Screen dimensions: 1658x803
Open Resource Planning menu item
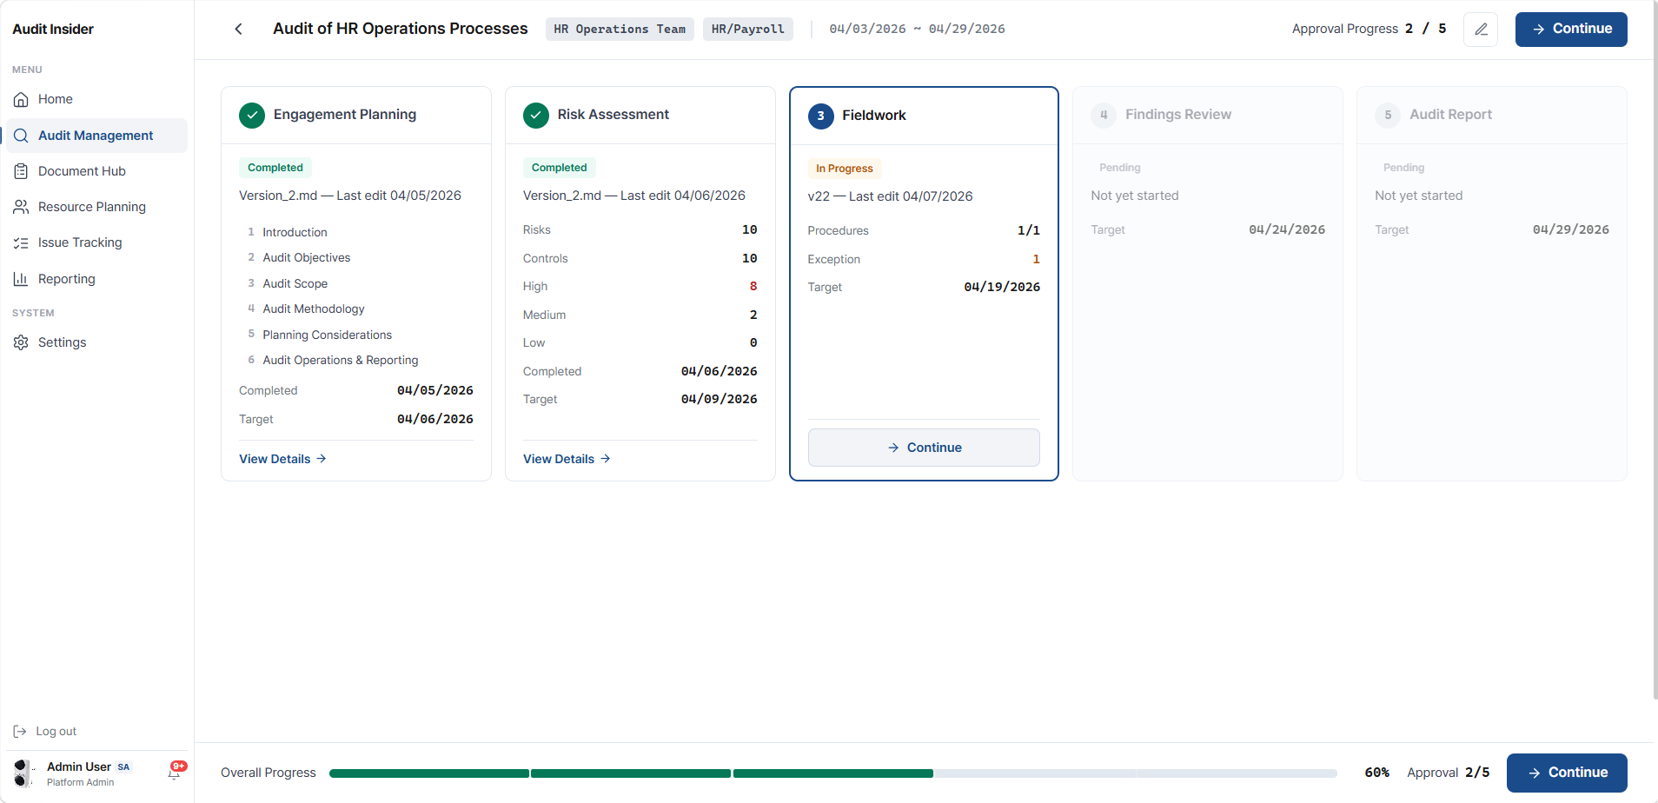[x=91, y=207]
